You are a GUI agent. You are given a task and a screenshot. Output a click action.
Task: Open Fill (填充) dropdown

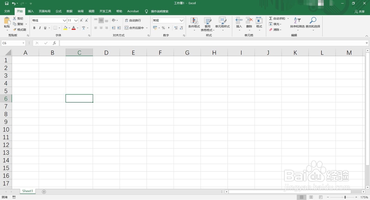[x=275, y=24]
